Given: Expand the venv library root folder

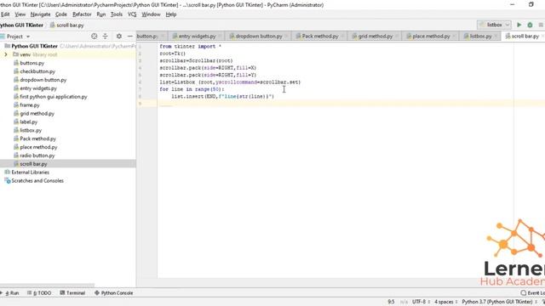Looking at the screenshot, I should [6, 54].
